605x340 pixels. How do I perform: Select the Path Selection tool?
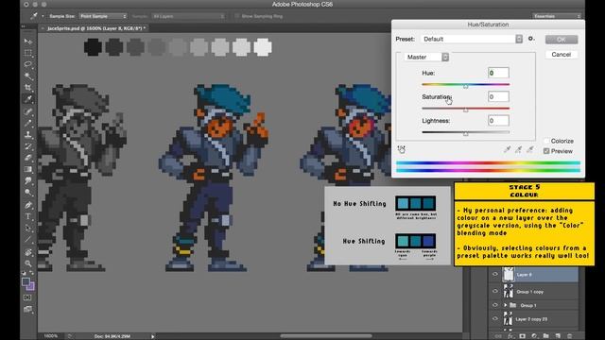28,229
